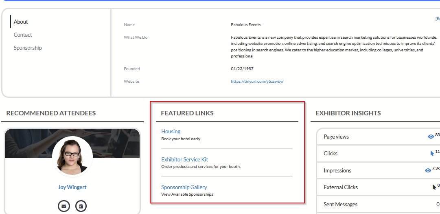Click the blue cursor icon beside Clicks
The width and height of the screenshot is (440, 214).
coord(432,154)
